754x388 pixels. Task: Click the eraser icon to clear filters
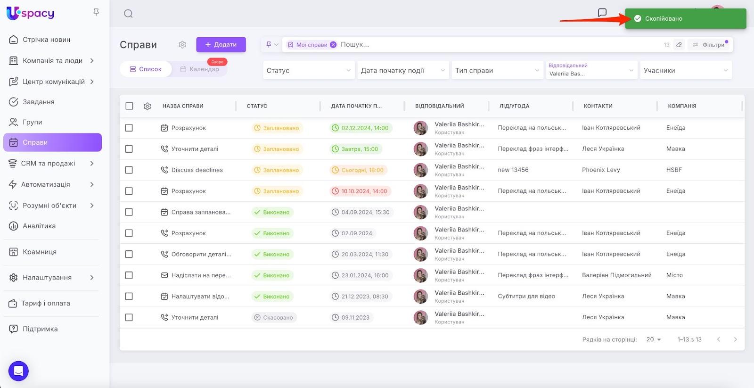[x=679, y=45]
